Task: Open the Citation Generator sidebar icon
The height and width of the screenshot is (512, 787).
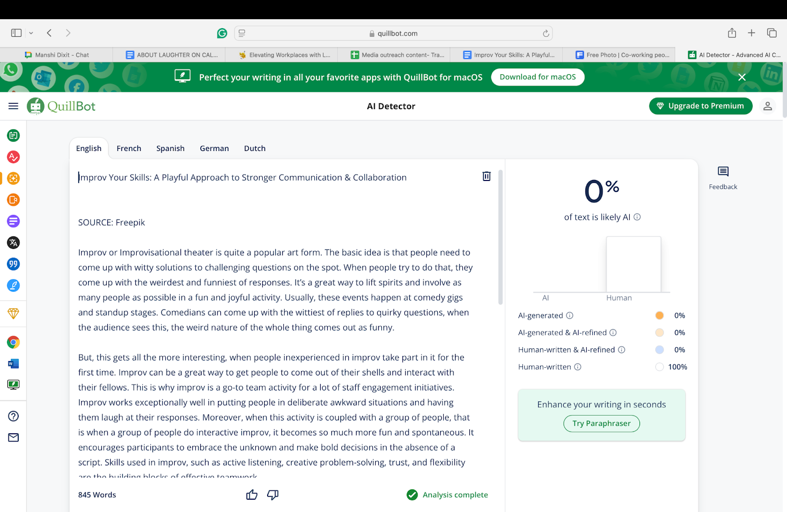Action: (x=13, y=264)
